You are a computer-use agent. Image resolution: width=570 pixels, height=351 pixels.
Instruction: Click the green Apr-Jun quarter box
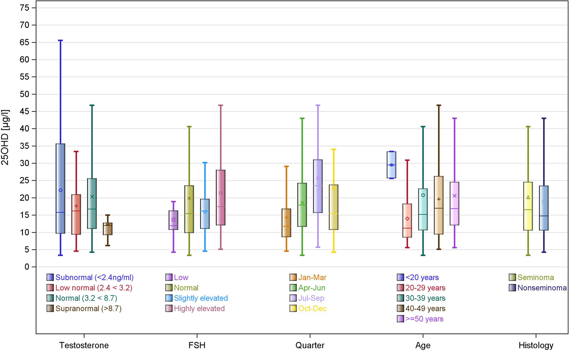(x=302, y=205)
